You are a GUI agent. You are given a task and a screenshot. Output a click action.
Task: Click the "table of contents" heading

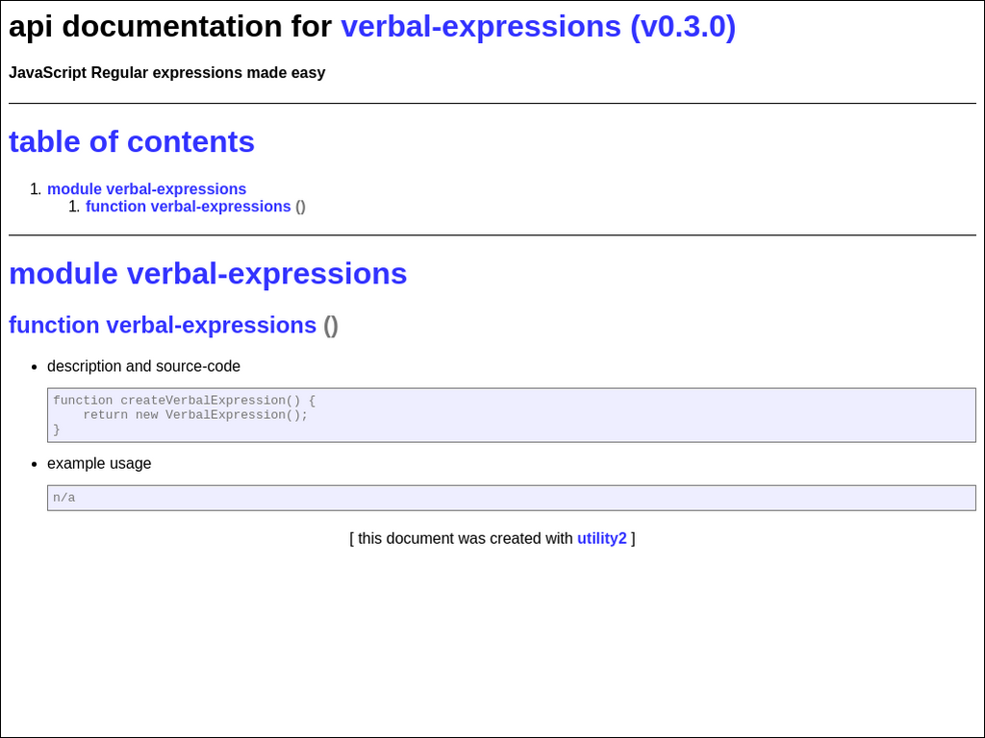pyautogui.click(x=132, y=142)
